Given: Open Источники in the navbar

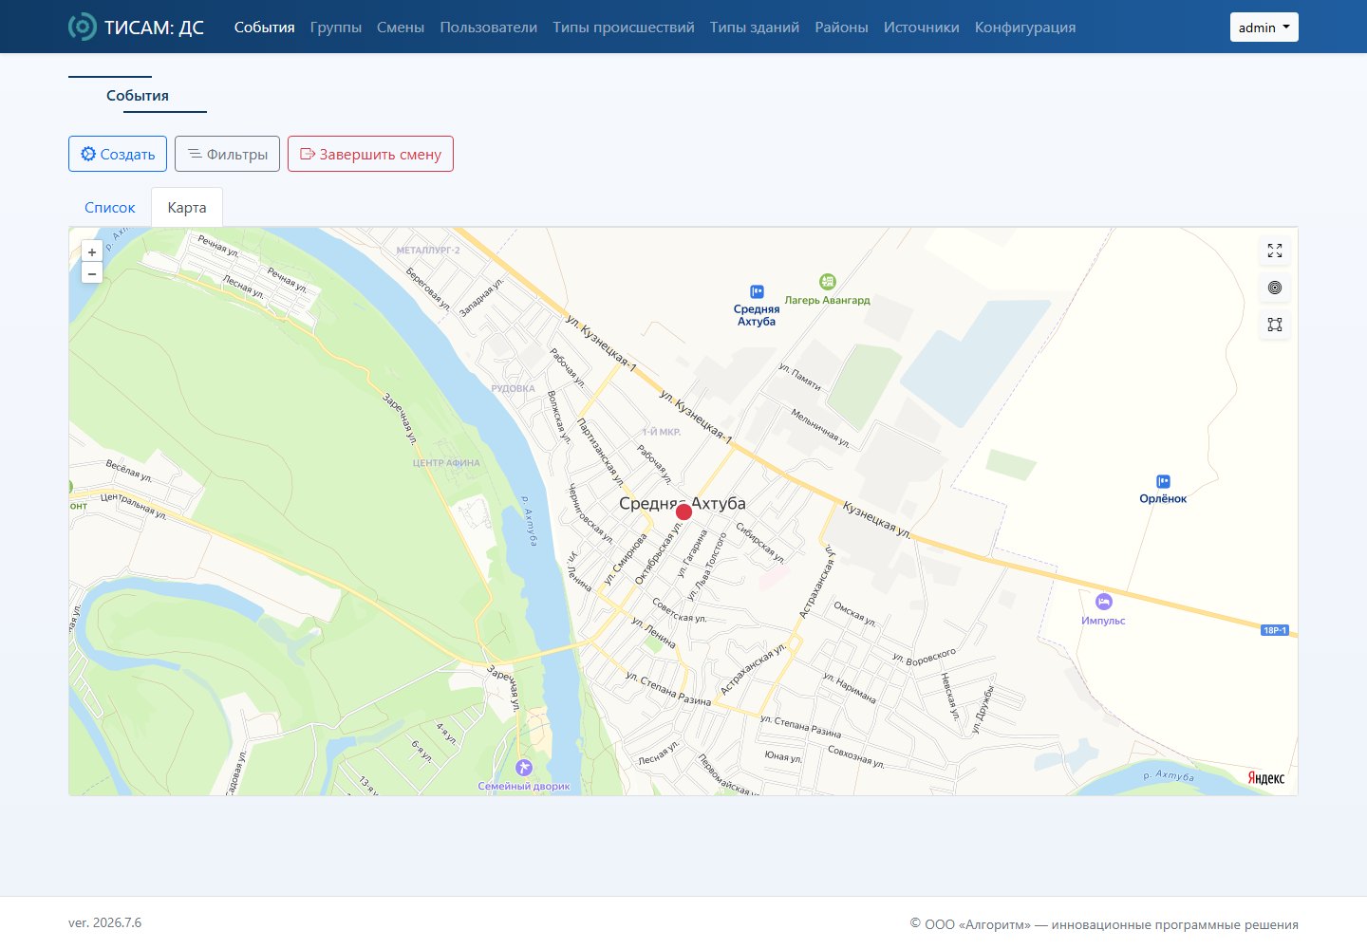Looking at the screenshot, I should (x=922, y=28).
